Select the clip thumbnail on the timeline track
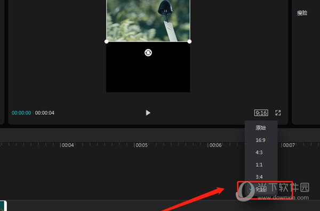Screen dimensions: 320x211 click(3, 206)
